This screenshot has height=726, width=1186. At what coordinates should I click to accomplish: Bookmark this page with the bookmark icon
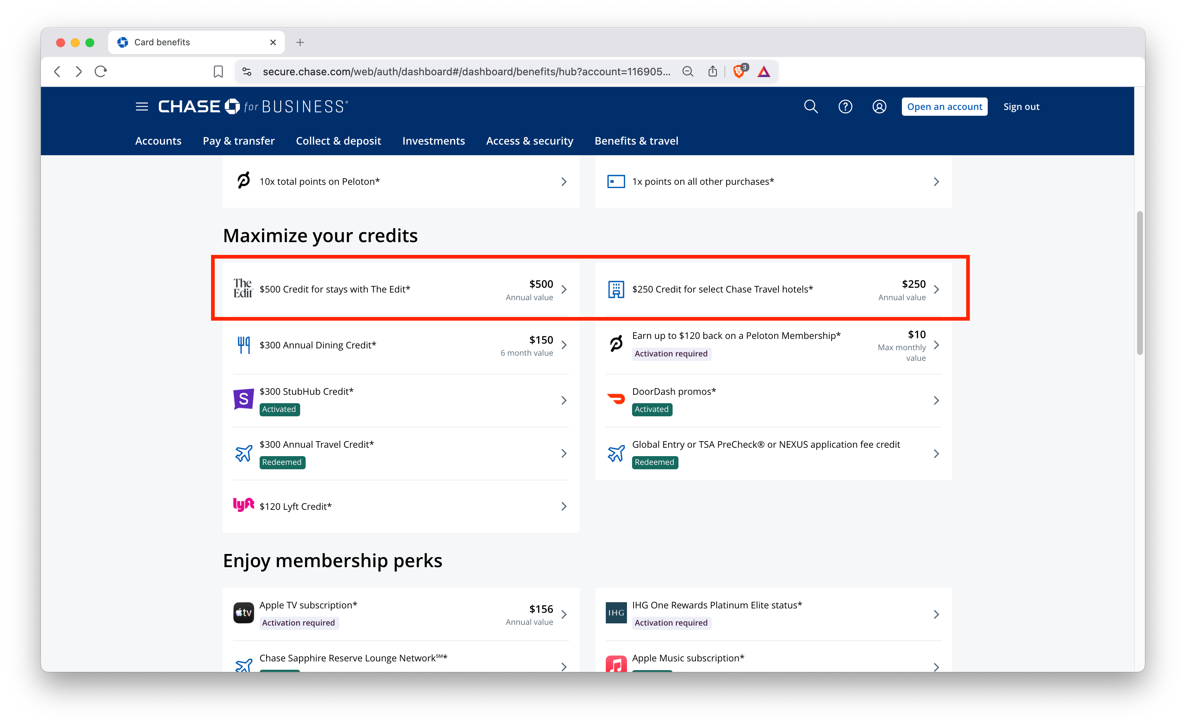coord(218,72)
